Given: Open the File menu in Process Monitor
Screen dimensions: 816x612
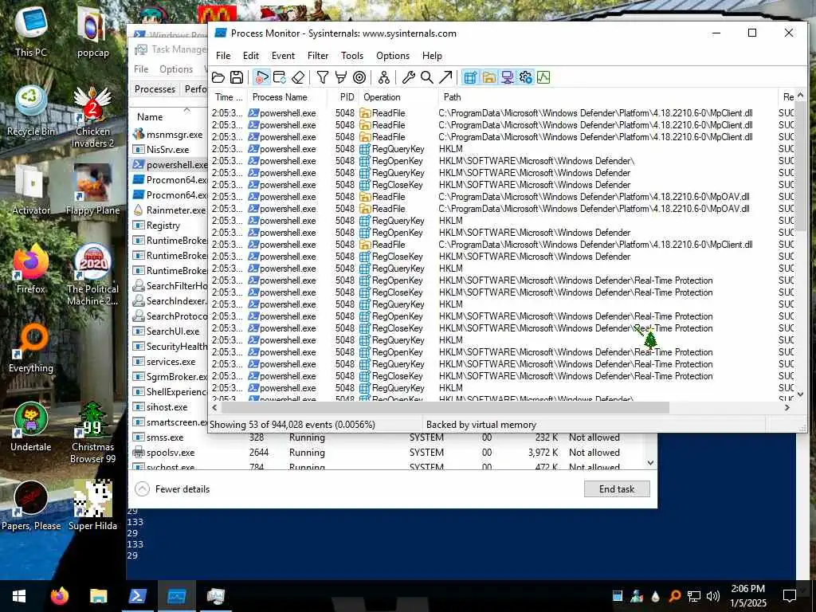Looking at the screenshot, I should coord(223,56).
